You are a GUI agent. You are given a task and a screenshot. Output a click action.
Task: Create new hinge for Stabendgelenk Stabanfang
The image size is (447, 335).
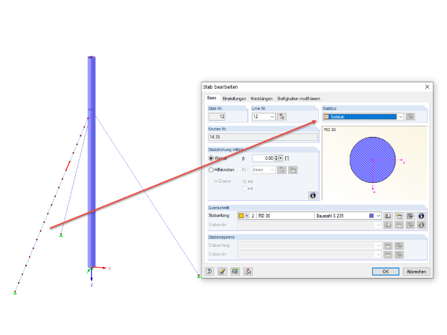pos(388,246)
